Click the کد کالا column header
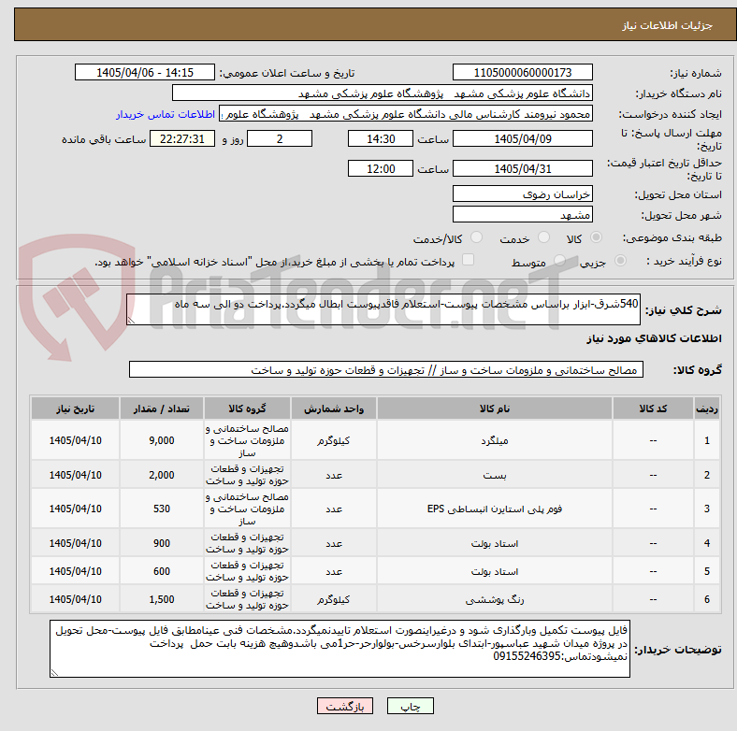Screen dimensions: 737x731 pos(653,408)
